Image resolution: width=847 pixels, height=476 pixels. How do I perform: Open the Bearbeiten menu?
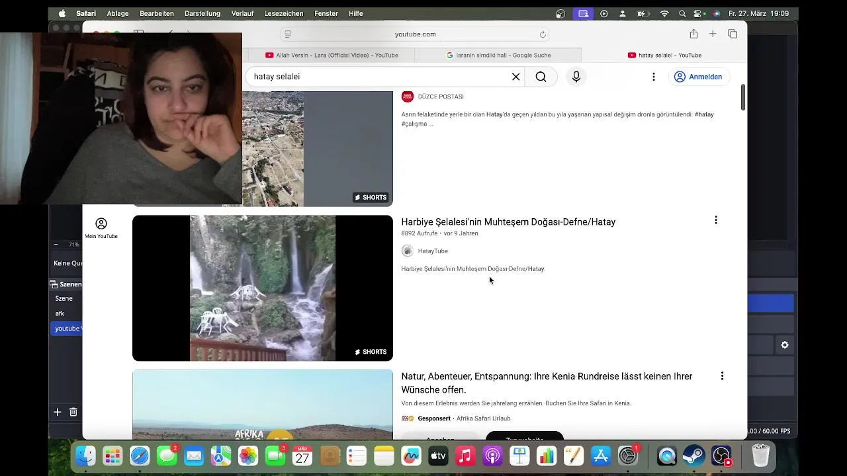coord(157,13)
